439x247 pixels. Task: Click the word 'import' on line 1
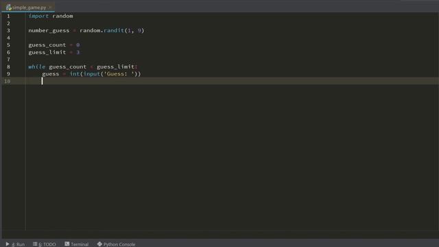38,16
